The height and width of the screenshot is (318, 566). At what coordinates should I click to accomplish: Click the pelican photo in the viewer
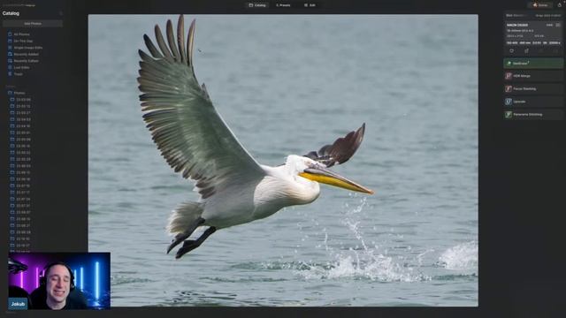(x=283, y=161)
